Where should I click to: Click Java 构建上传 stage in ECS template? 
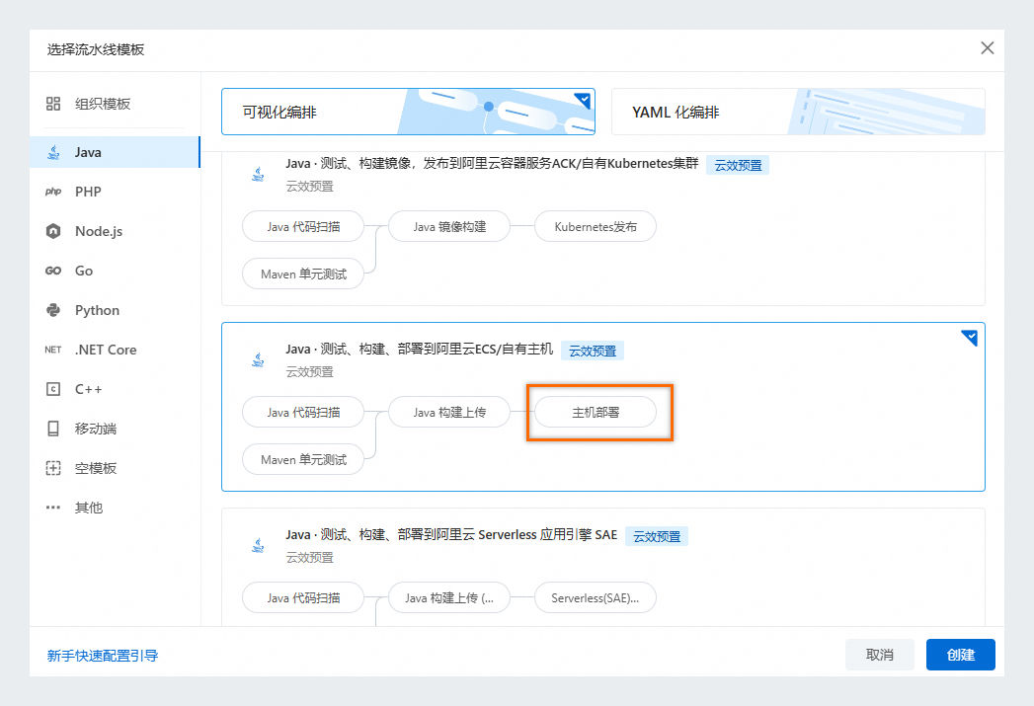coord(449,412)
